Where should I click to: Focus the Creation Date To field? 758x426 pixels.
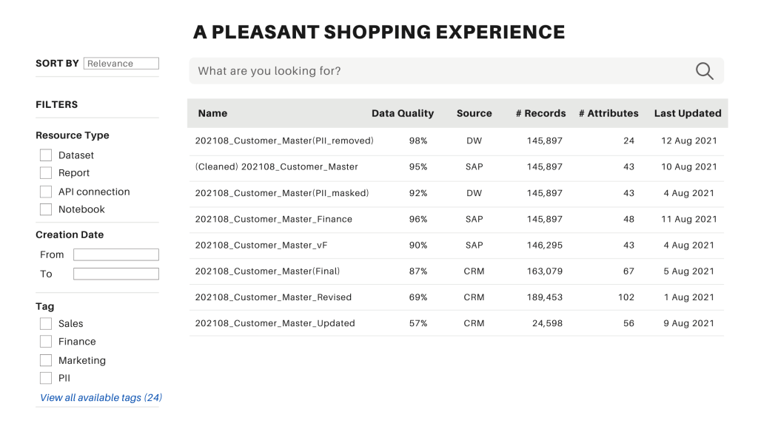click(x=116, y=274)
